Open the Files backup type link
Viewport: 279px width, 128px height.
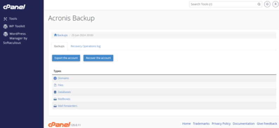[60, 85]
